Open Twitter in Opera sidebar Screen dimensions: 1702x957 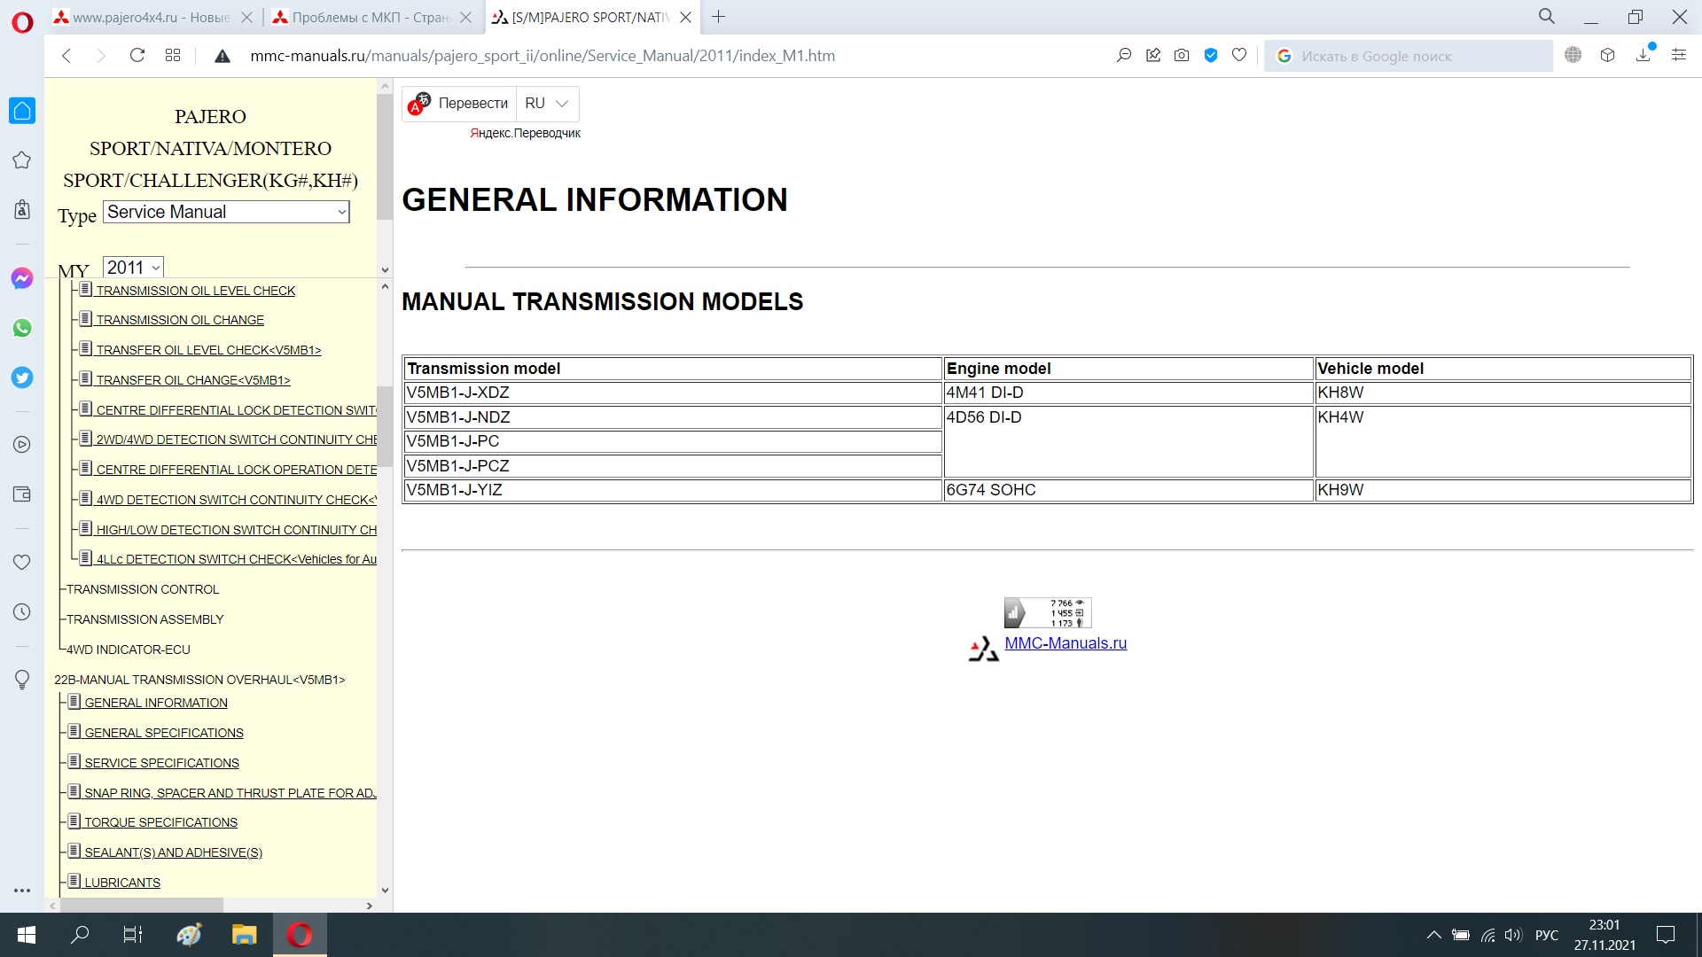pos(22,377)
